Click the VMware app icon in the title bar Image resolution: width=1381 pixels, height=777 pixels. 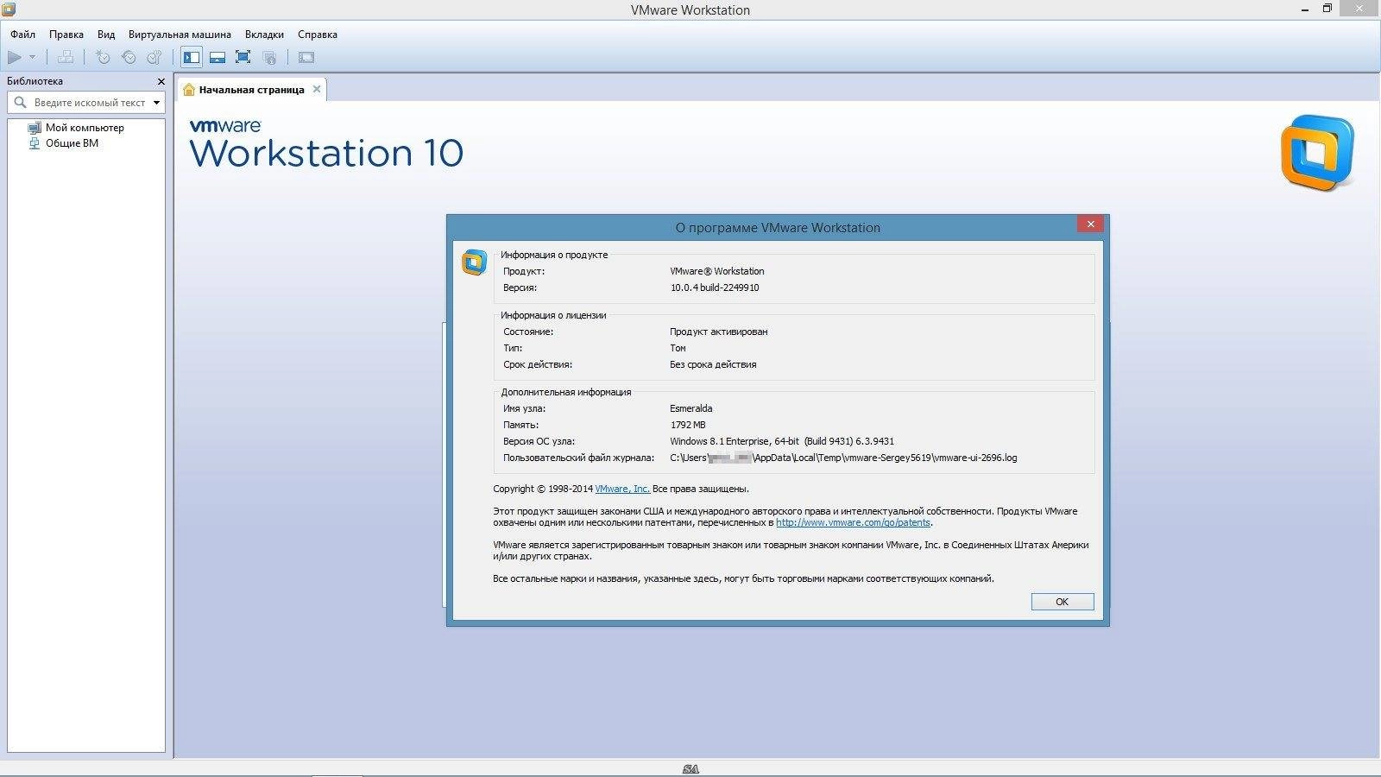[9, 9]
